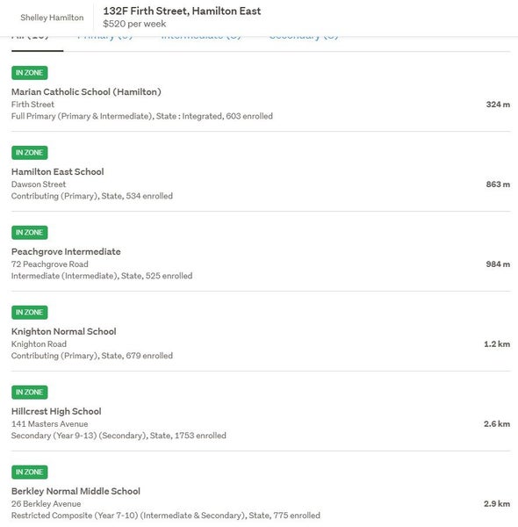Open the Berkley Normal Middle School entry
The height and width of the screenshot is (527, 518).
(76, 491)
